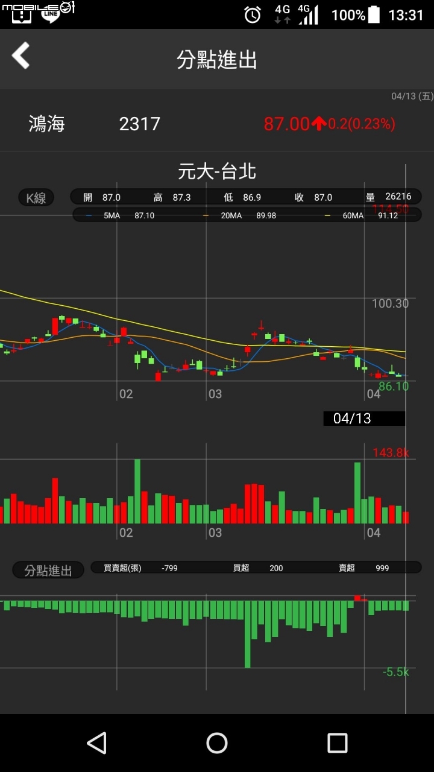
Task: Tap the 143.8k volume axis label
Action: tap(391, 452)
